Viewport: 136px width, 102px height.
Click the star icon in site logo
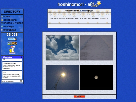point(99,3)
